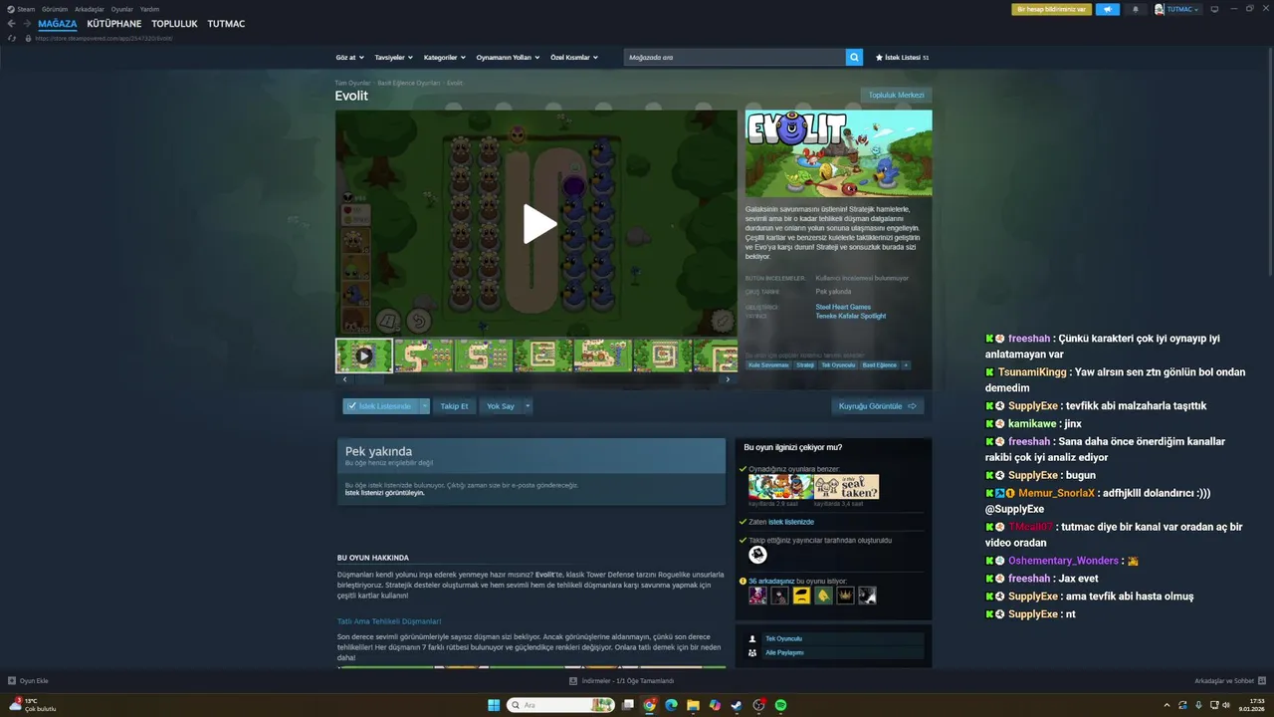Open the notifications bell

pos(1136,9)
